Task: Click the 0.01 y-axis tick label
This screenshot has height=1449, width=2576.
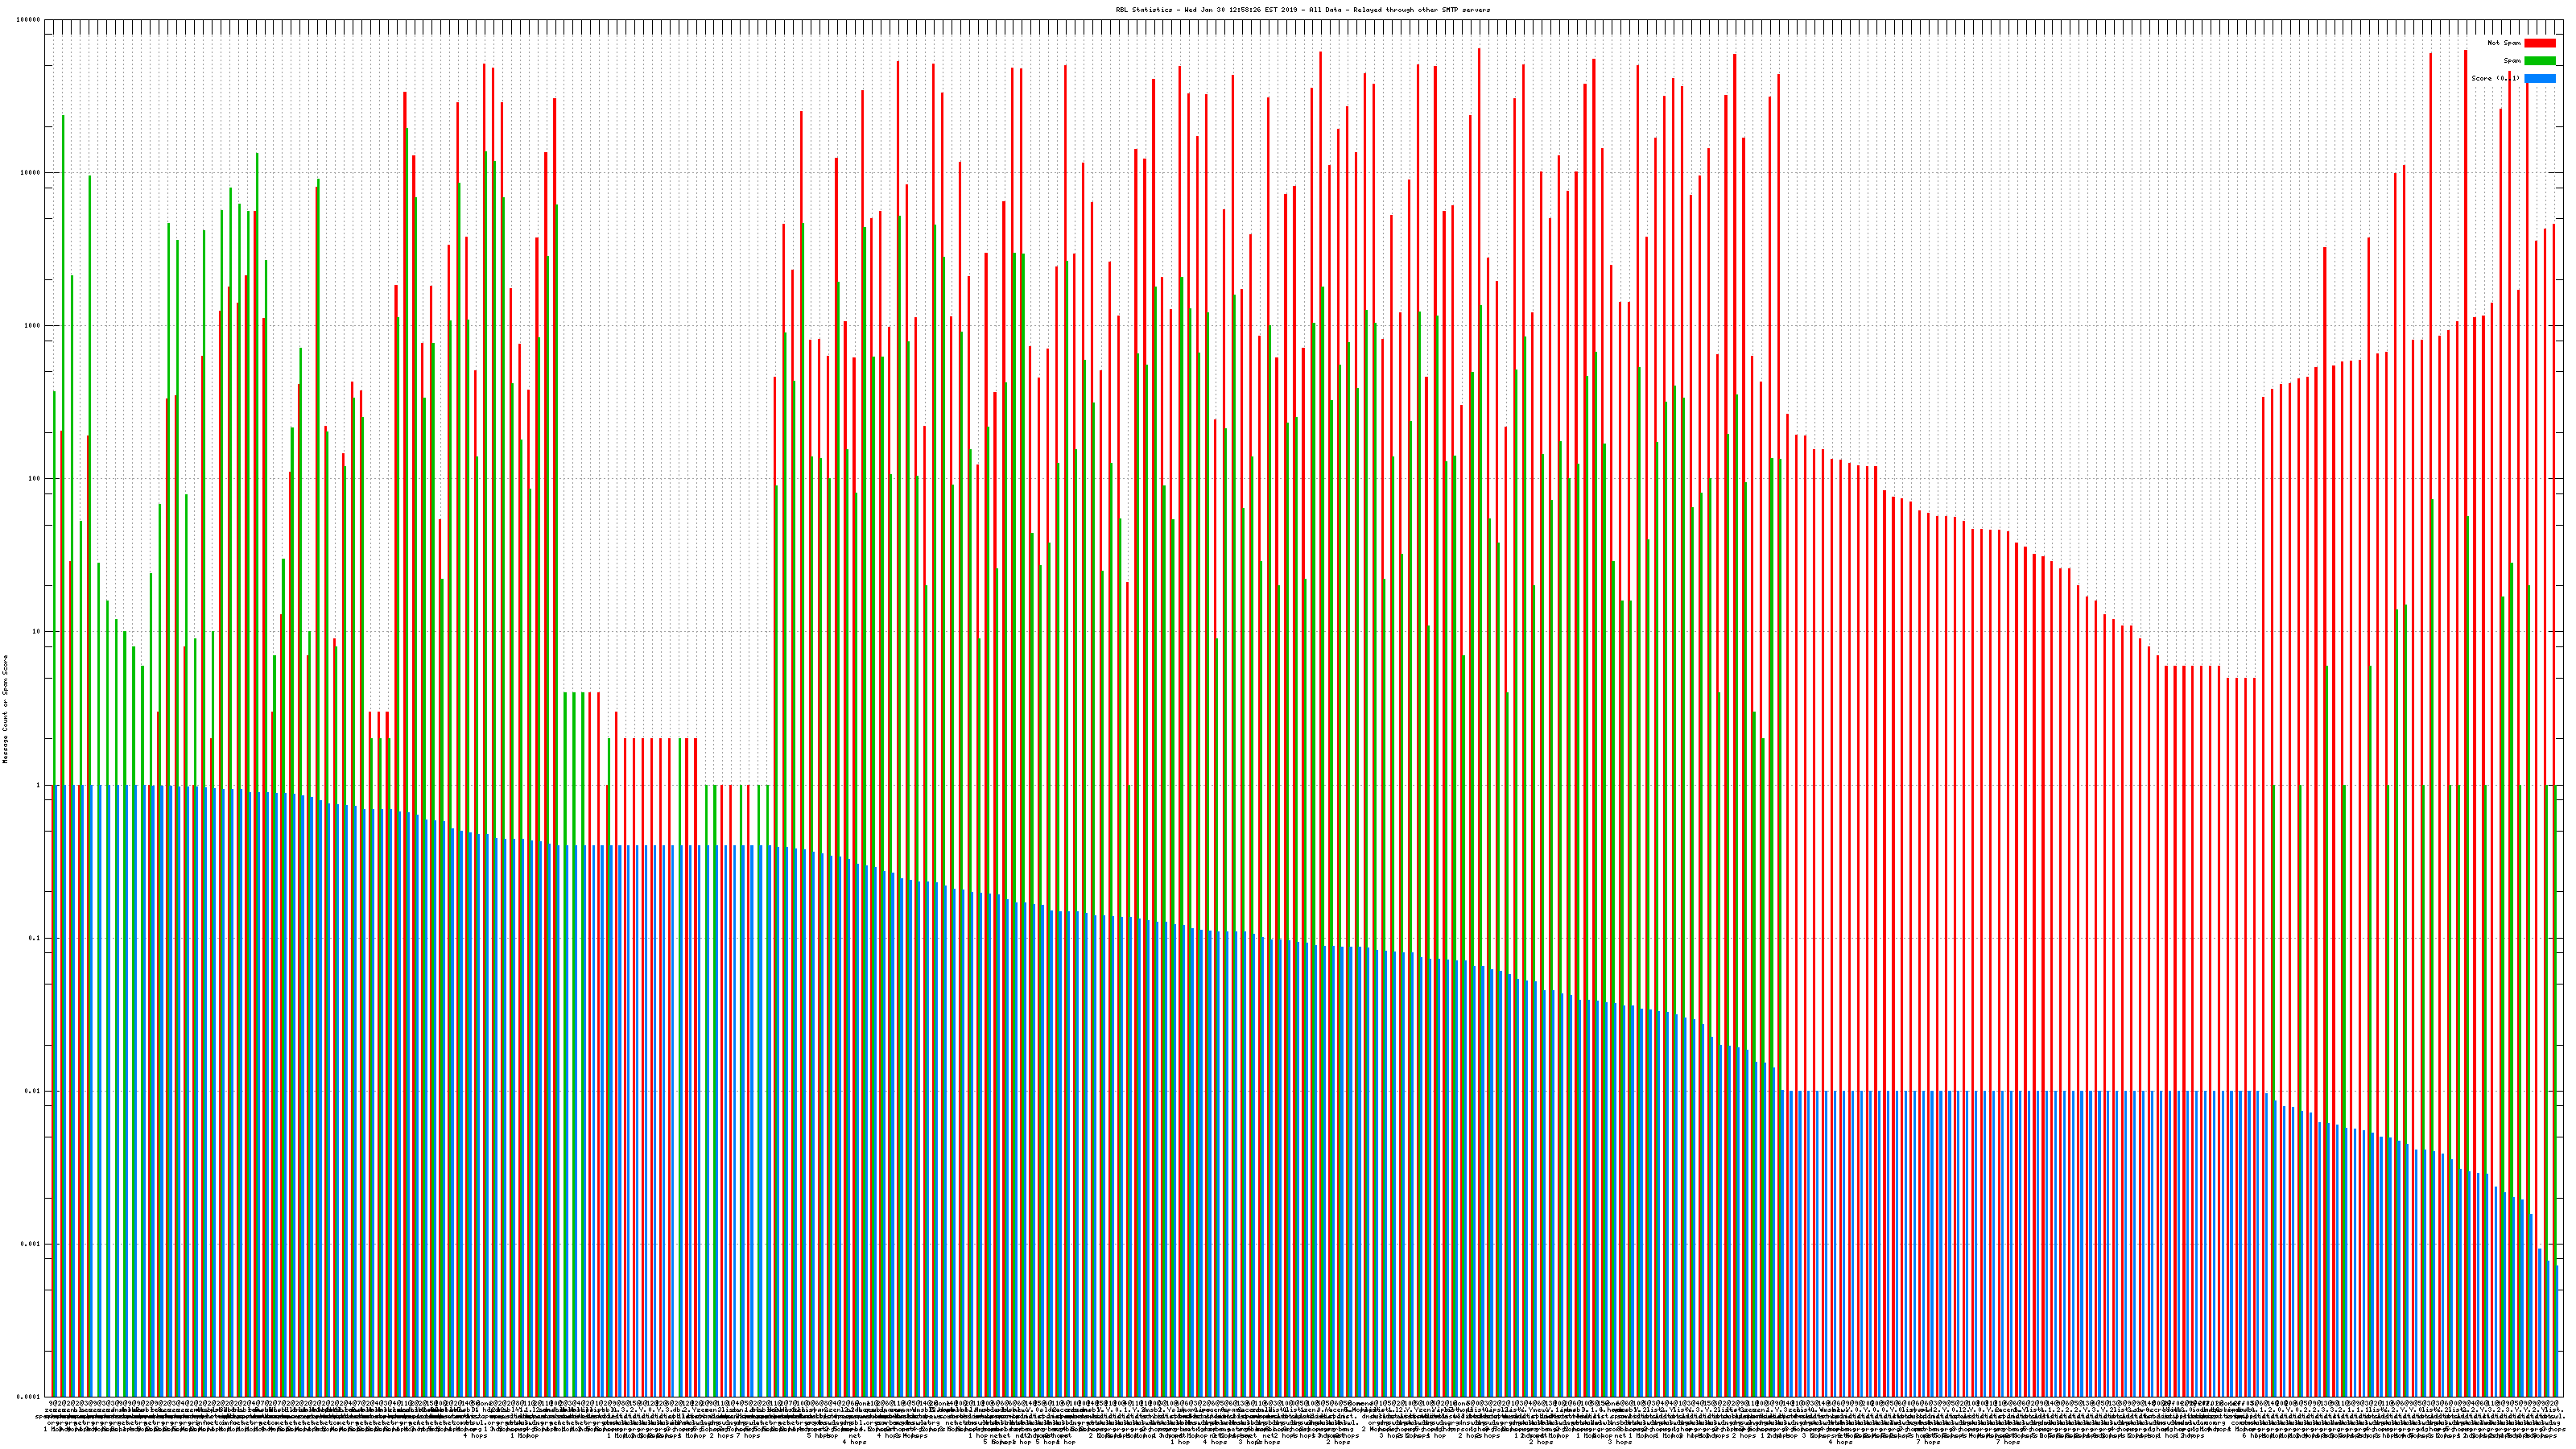Action: (x=33, y=1091)
